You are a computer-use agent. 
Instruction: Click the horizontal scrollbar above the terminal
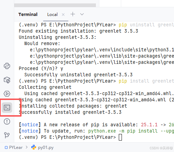55,5
